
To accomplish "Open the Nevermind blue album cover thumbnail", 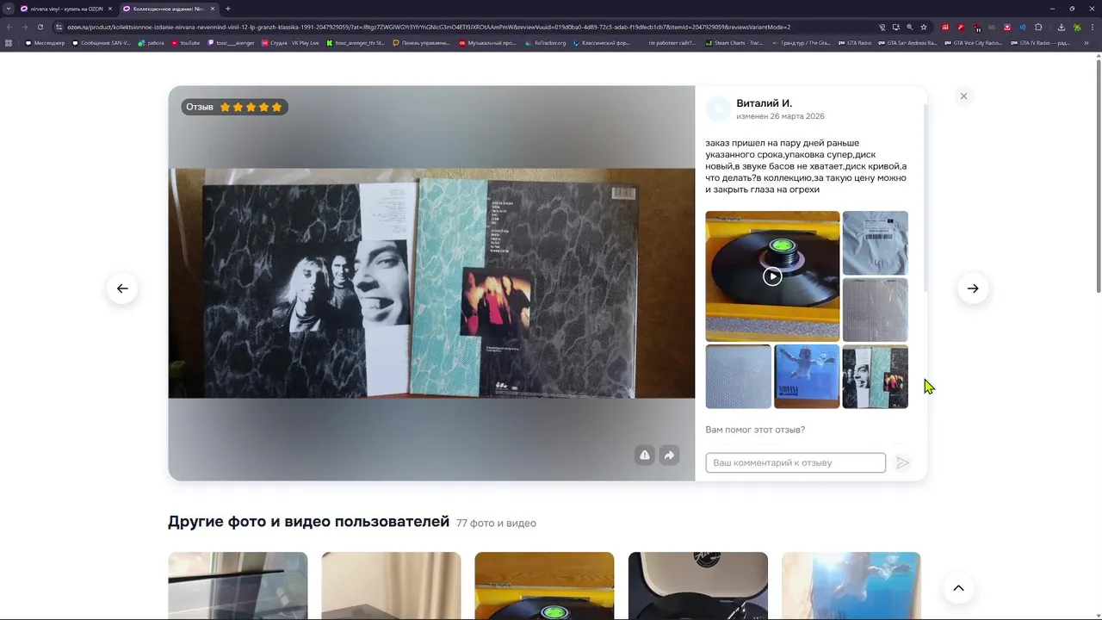I will (x=807, y=376).
